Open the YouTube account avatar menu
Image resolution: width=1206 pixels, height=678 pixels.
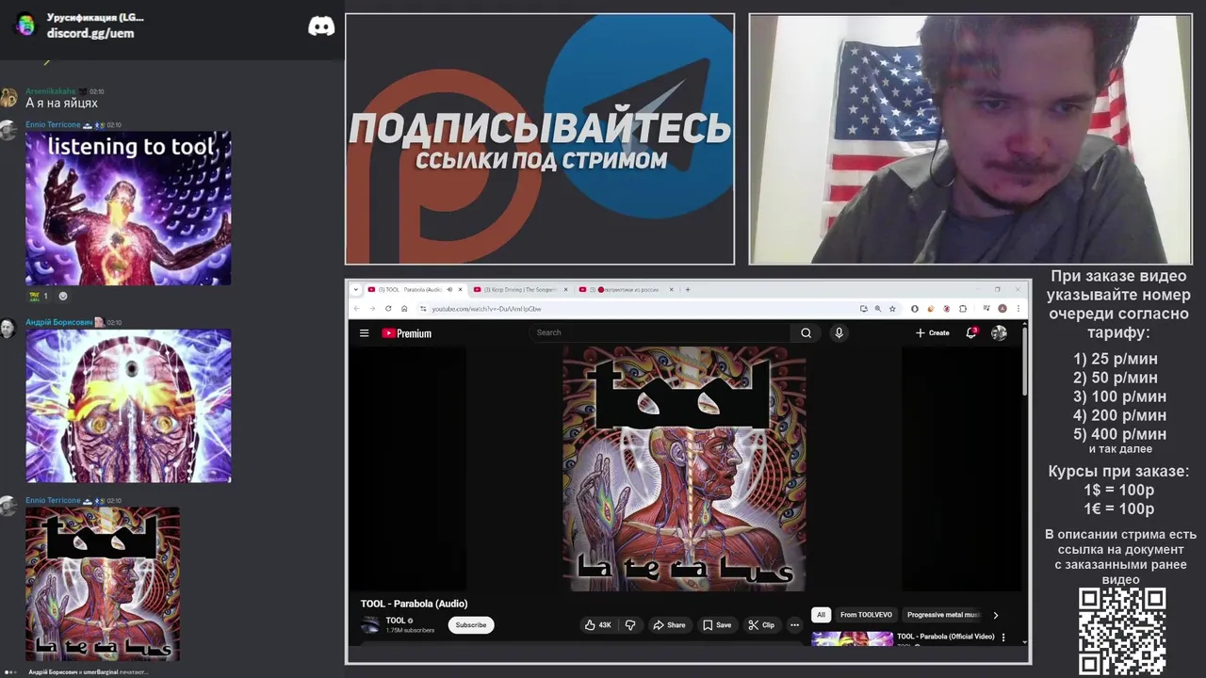[999, 332]
